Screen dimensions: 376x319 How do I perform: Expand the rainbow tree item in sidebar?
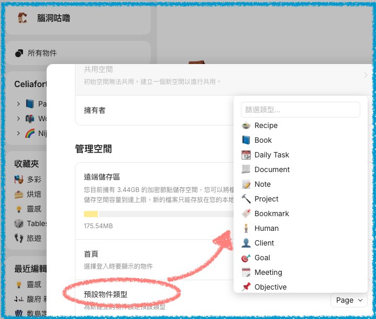18,133
